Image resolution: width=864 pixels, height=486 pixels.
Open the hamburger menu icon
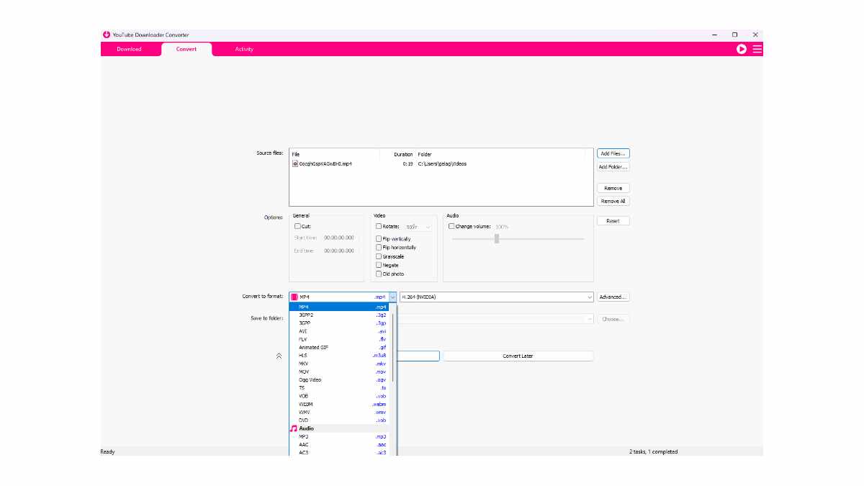click(x=757, y=49)
